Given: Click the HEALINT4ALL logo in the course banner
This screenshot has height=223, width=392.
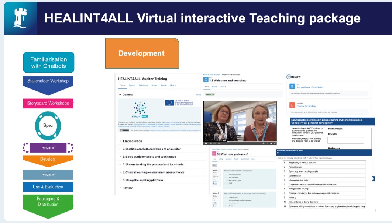Looking at the screenshot, I should (x=140, y=108).
